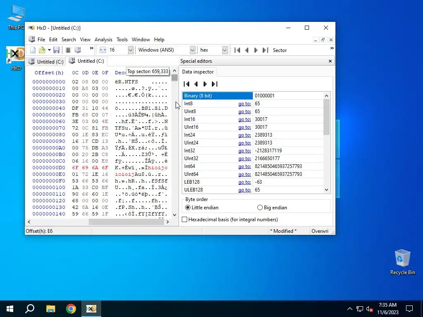The height and width of the screenshot is (317, 423).
Task: Jump to first byte in Data inspector
Action: (186, 84)
